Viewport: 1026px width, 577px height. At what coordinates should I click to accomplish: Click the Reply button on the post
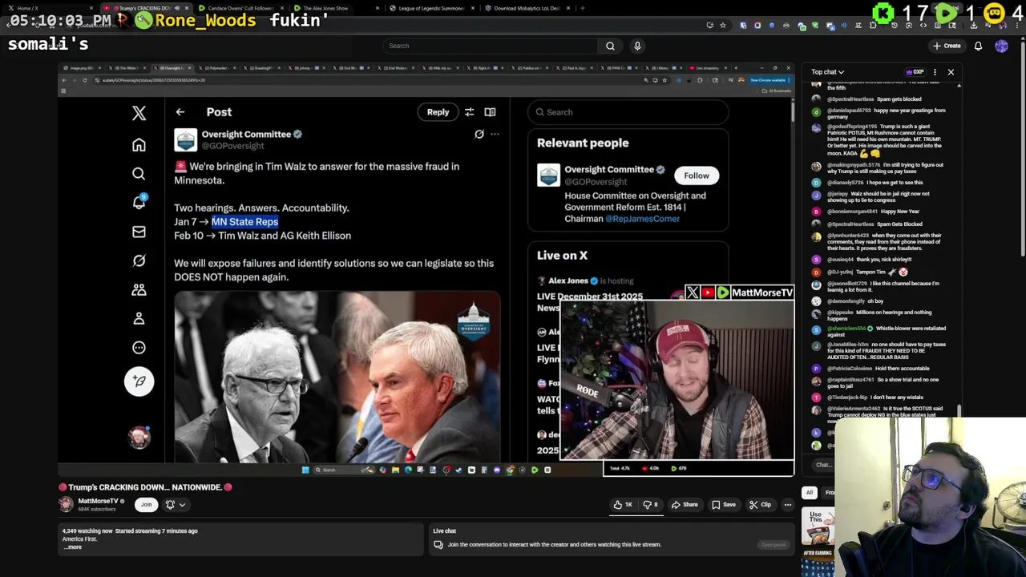coord(438,112)
